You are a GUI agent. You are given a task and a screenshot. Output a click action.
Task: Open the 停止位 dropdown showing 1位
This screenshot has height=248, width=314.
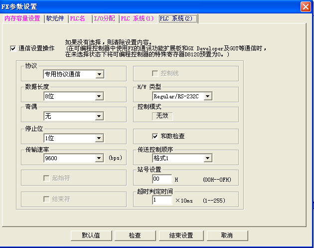point(100,138)
